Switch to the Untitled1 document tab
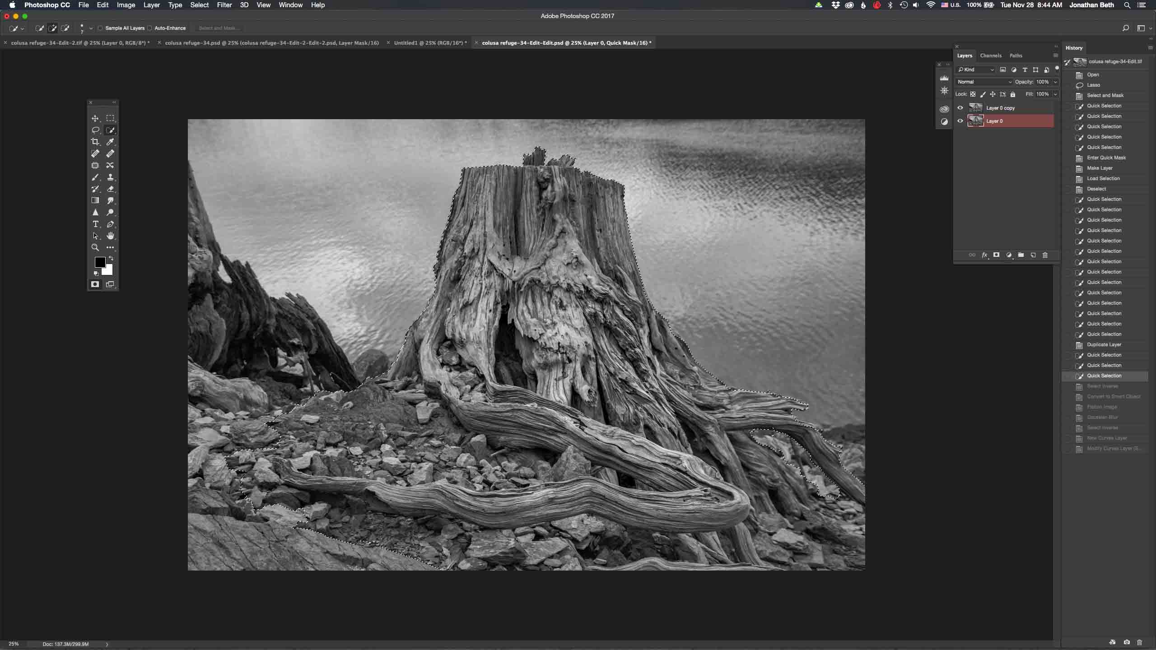The image size is (1156, 650). coord(430,43)
